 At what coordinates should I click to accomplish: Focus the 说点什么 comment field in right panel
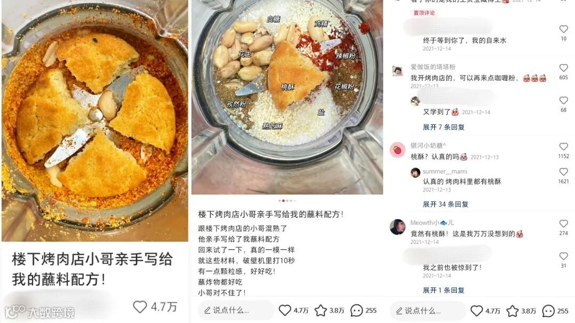click(x=428, y=311)
